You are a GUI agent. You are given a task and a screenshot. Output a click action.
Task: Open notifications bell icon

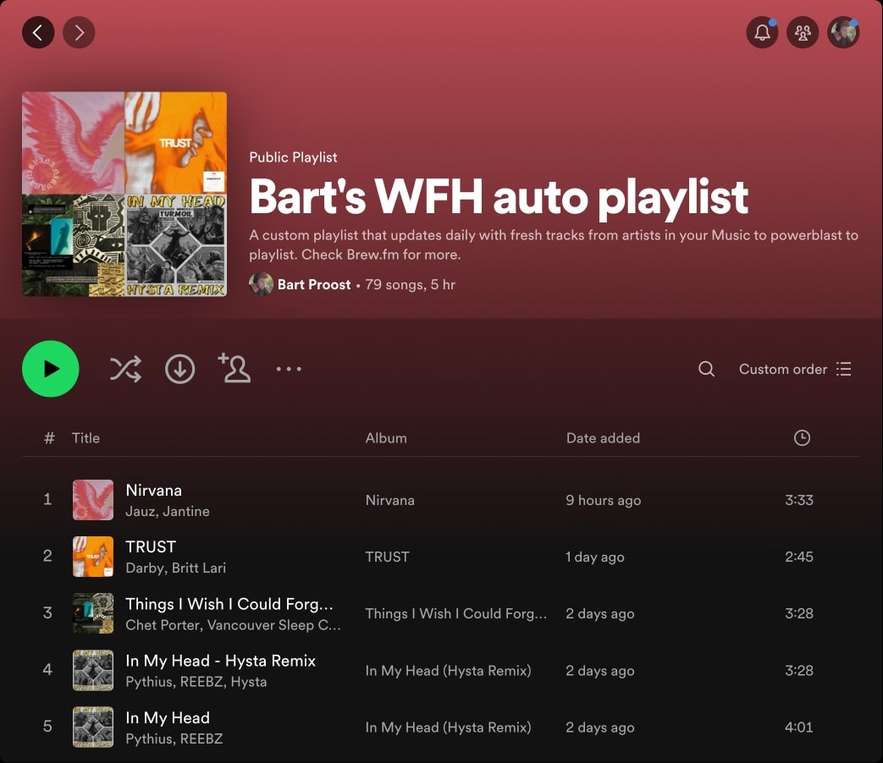(x=762, y=33)
